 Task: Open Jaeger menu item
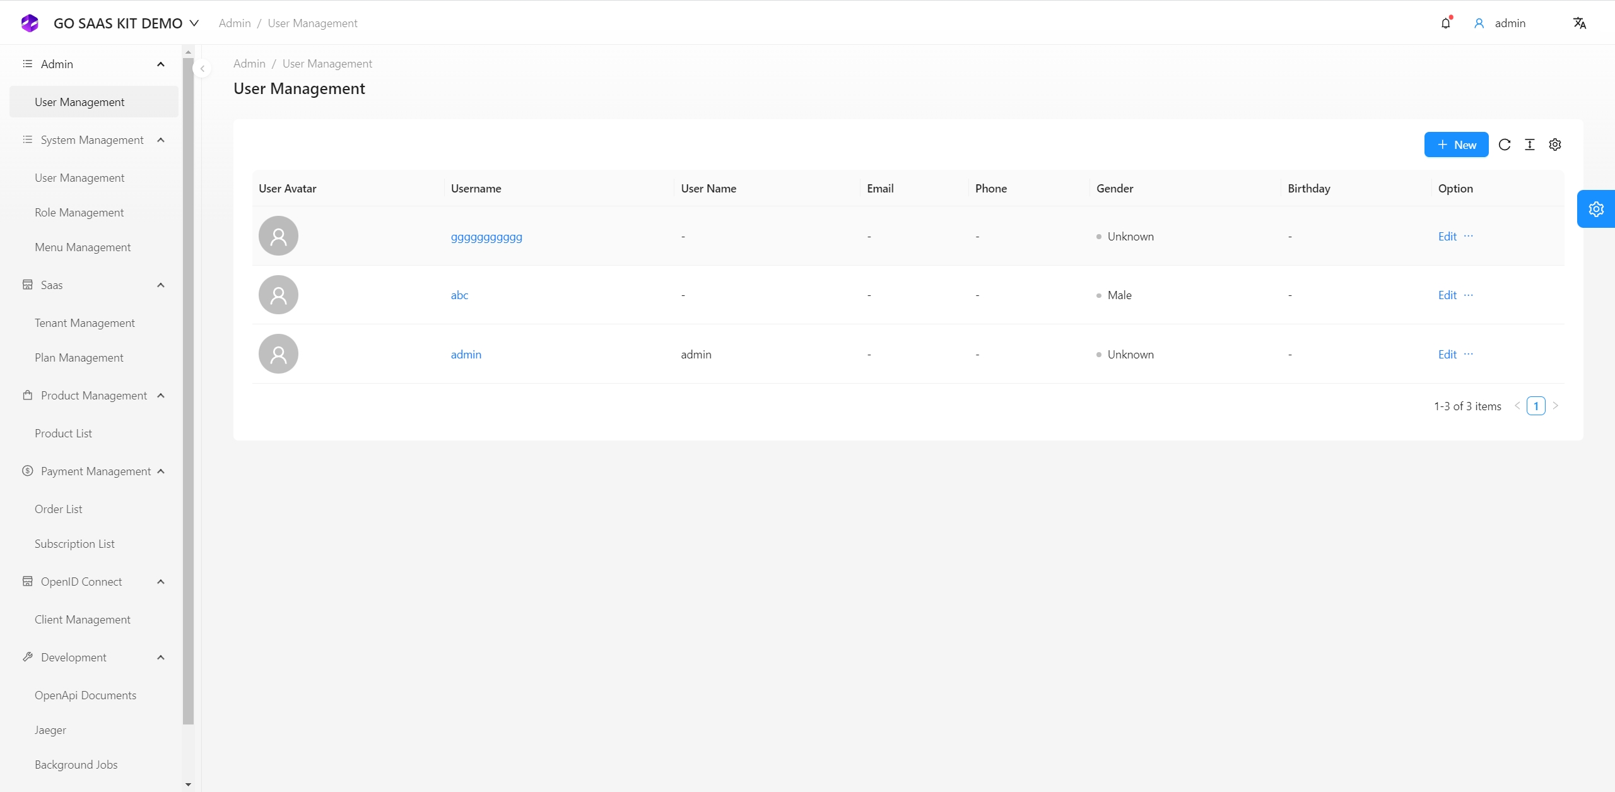pyautogui.click(x=94, y=730)
